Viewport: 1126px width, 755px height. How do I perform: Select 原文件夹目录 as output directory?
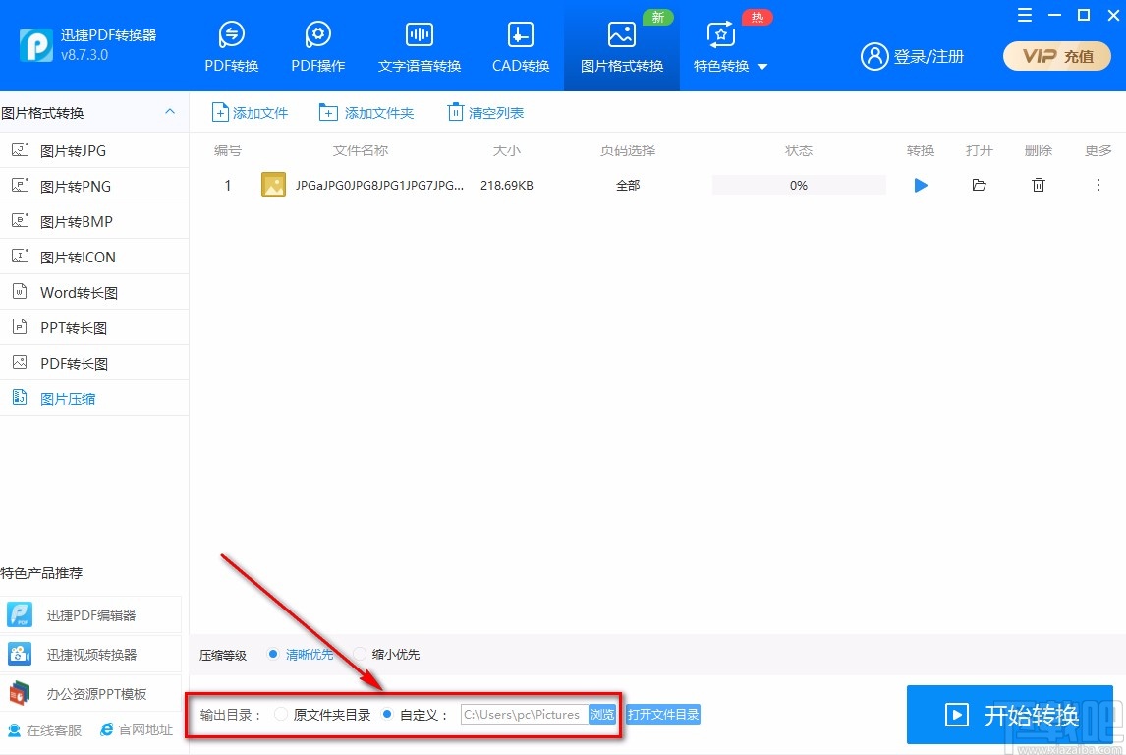coord(284,715)
